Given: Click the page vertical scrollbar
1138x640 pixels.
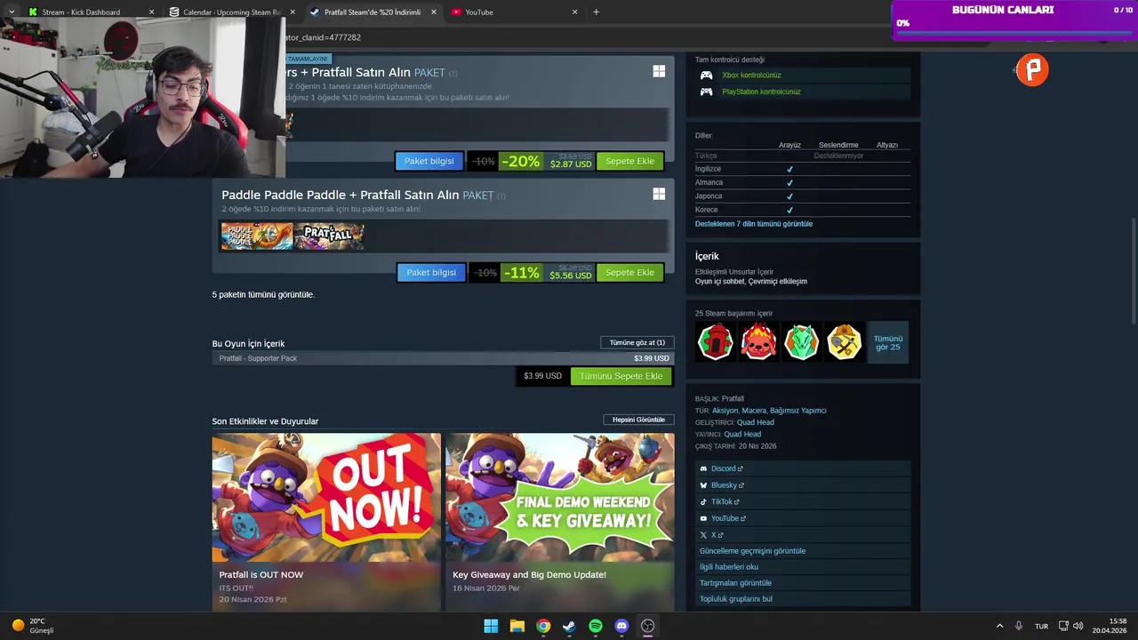Looking at the screenshot, I should coord(1133,271).
